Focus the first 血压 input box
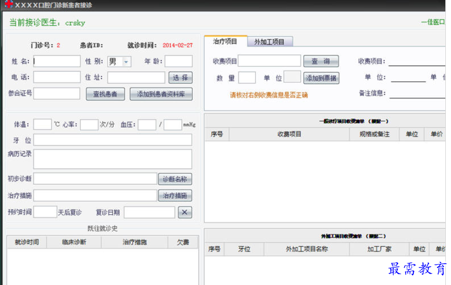The image size is (451, 285). 147,124
